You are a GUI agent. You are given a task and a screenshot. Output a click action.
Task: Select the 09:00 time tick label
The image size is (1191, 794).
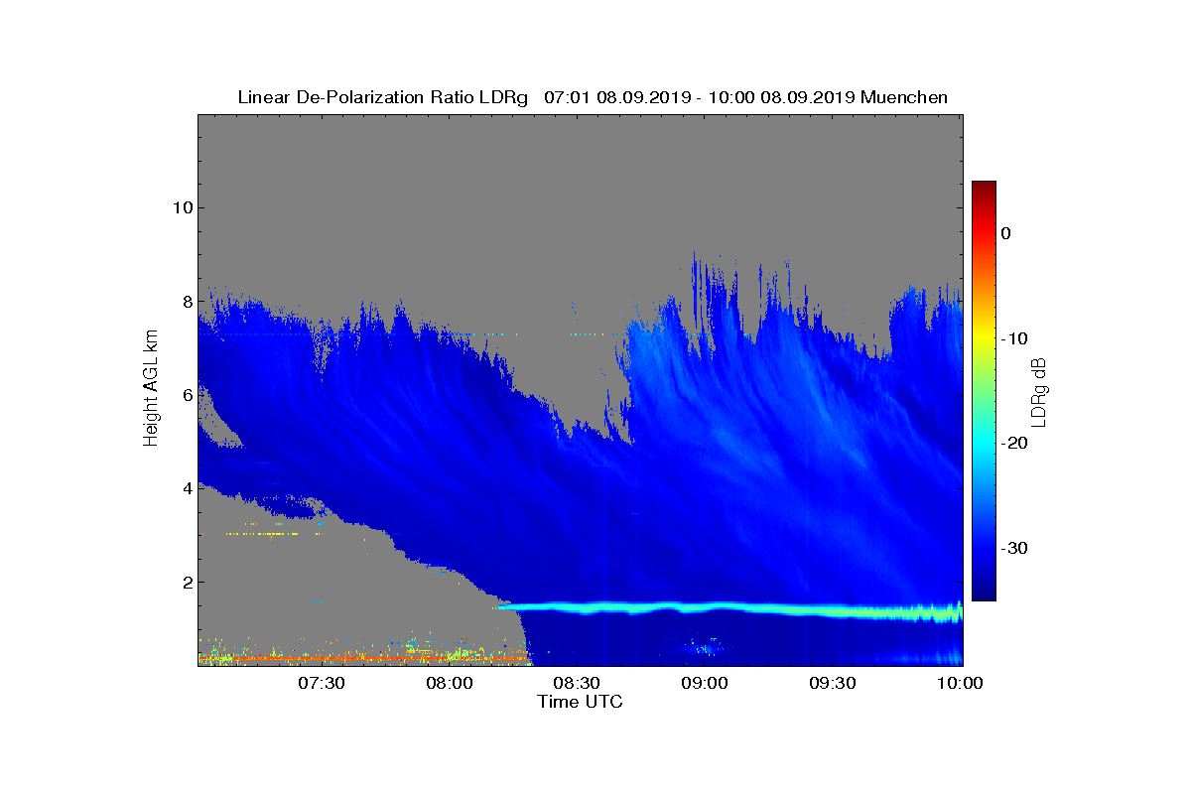[705, 683]
